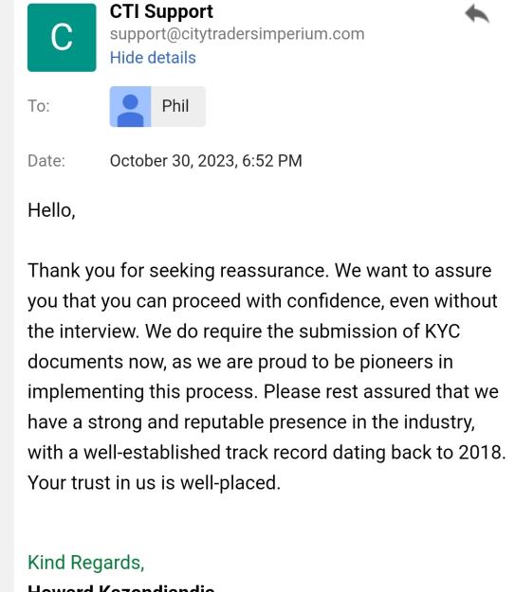
Task: Click the phrase even without the interview
Action: (x=263, y=316)
